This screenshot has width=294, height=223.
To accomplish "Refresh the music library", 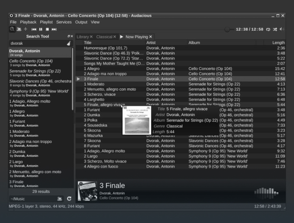I will (69, 199).
